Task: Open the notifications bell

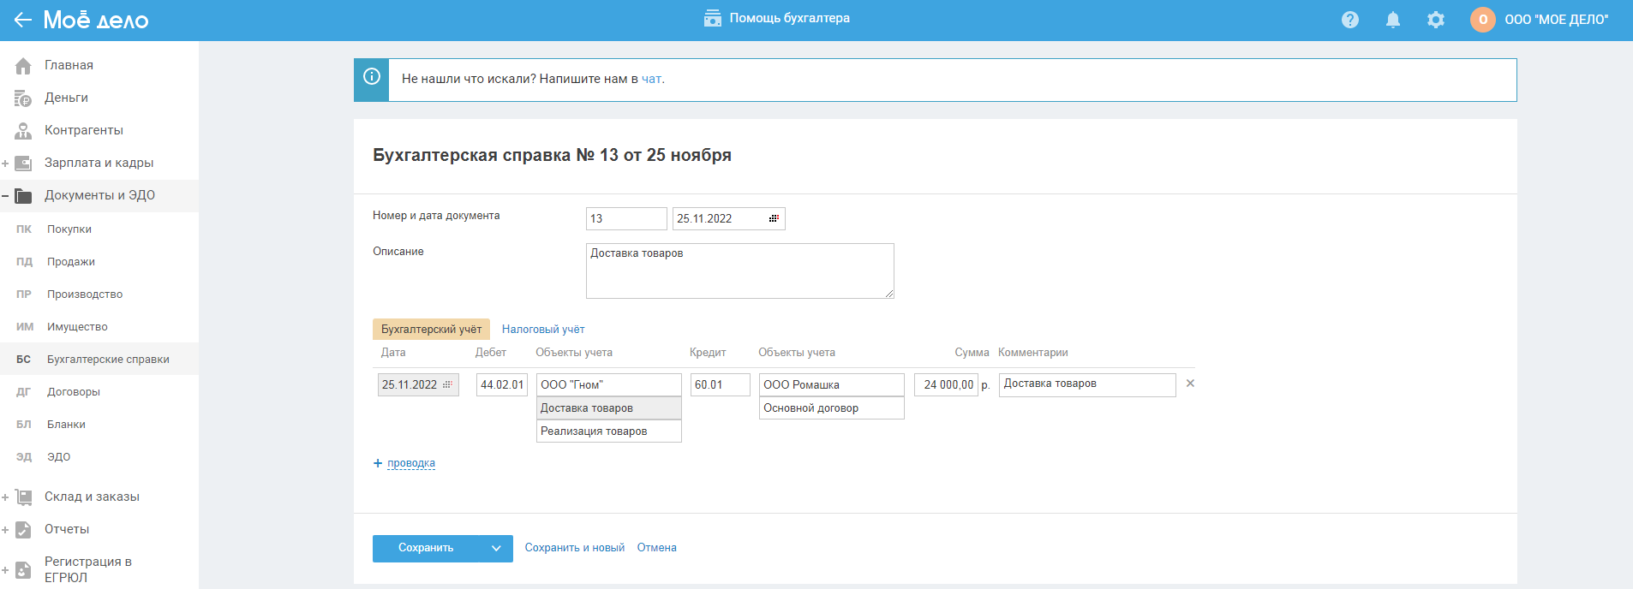Action: coord(1393,20)
